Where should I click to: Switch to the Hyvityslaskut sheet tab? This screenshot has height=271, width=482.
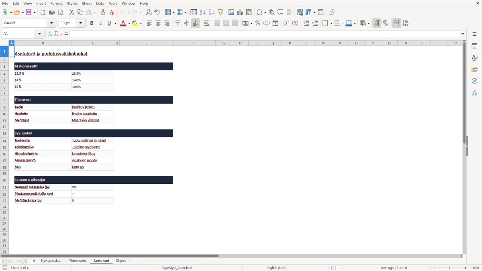51,261
